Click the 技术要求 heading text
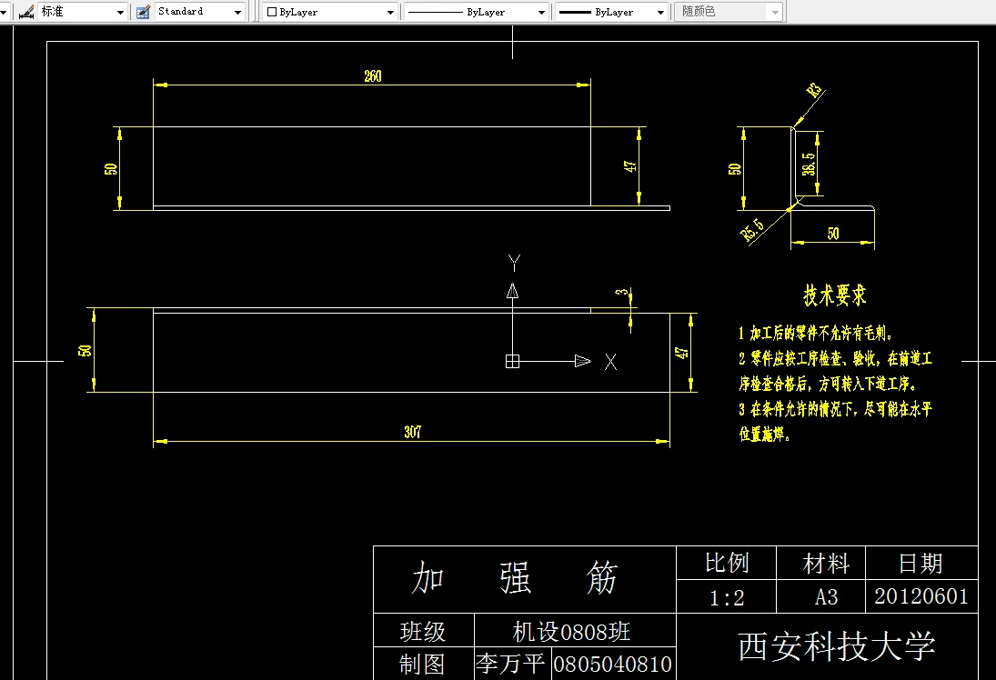 pyautogui.click(x=835, y=295)
